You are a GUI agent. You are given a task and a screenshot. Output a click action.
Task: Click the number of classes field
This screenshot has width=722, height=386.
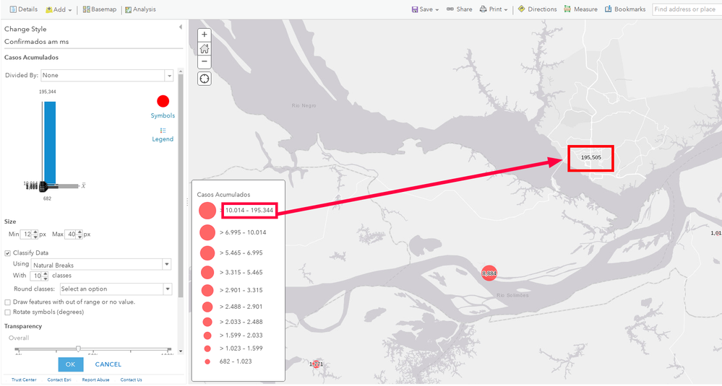click(36, 276)
